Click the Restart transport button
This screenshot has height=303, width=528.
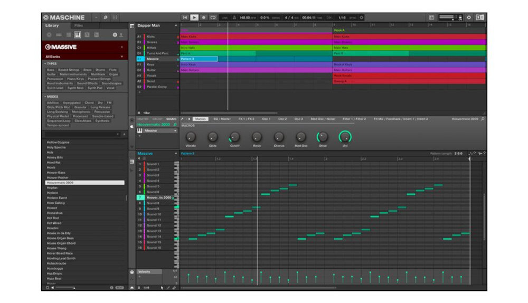[x=185, y=17]
